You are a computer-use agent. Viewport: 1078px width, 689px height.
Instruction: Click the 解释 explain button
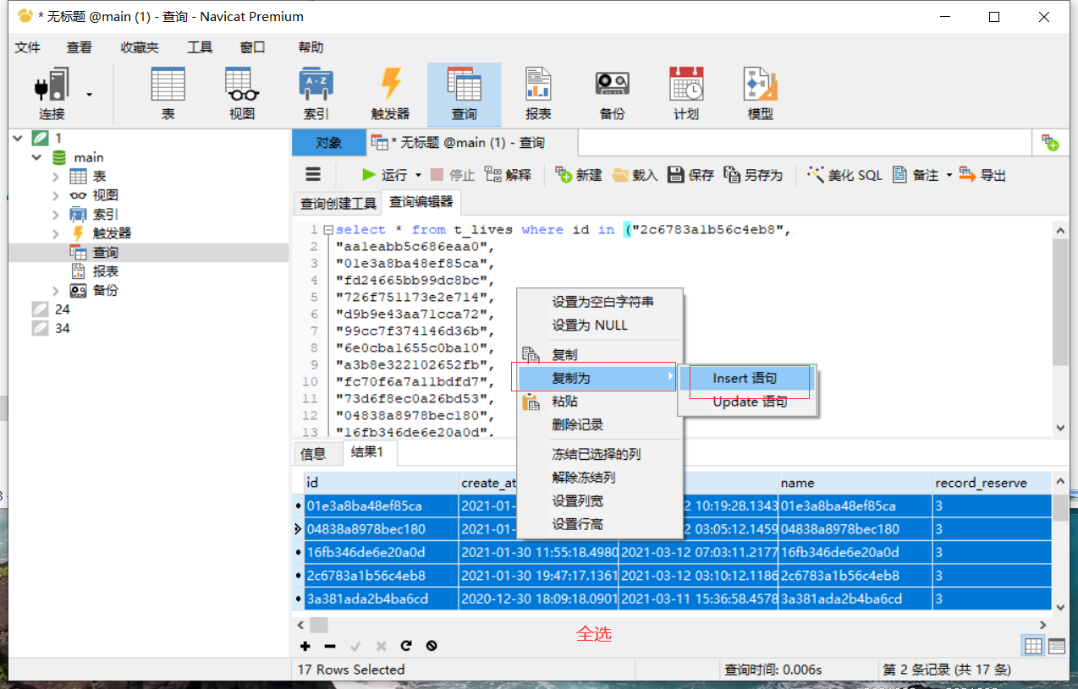[509, 175]
